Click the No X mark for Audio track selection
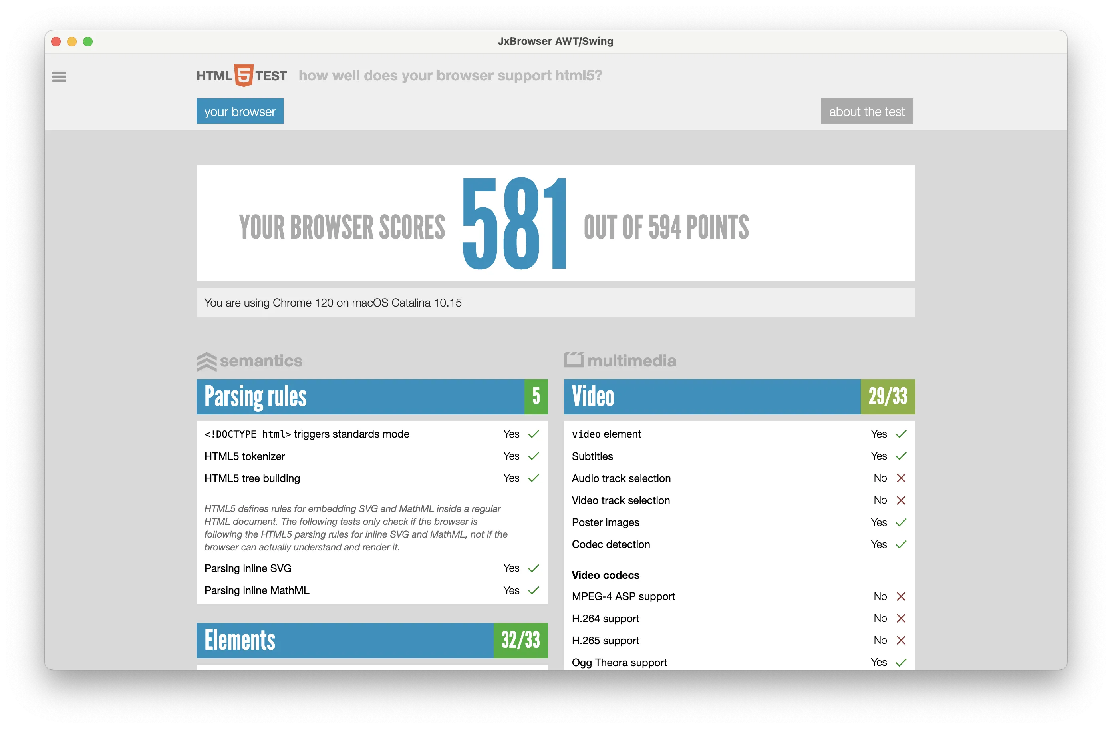Screen dimensions: 1112x729 coord(902,478)
